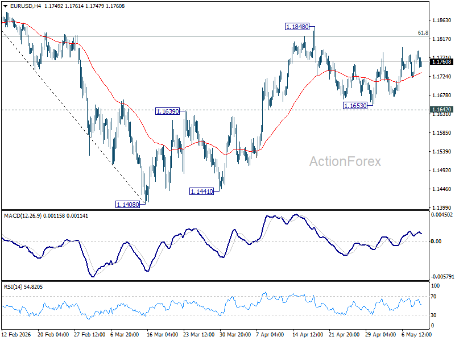This screenshot has width=455, height=341.
Task: Select the 1.14080 low price label
Action: tap(127, 205)
